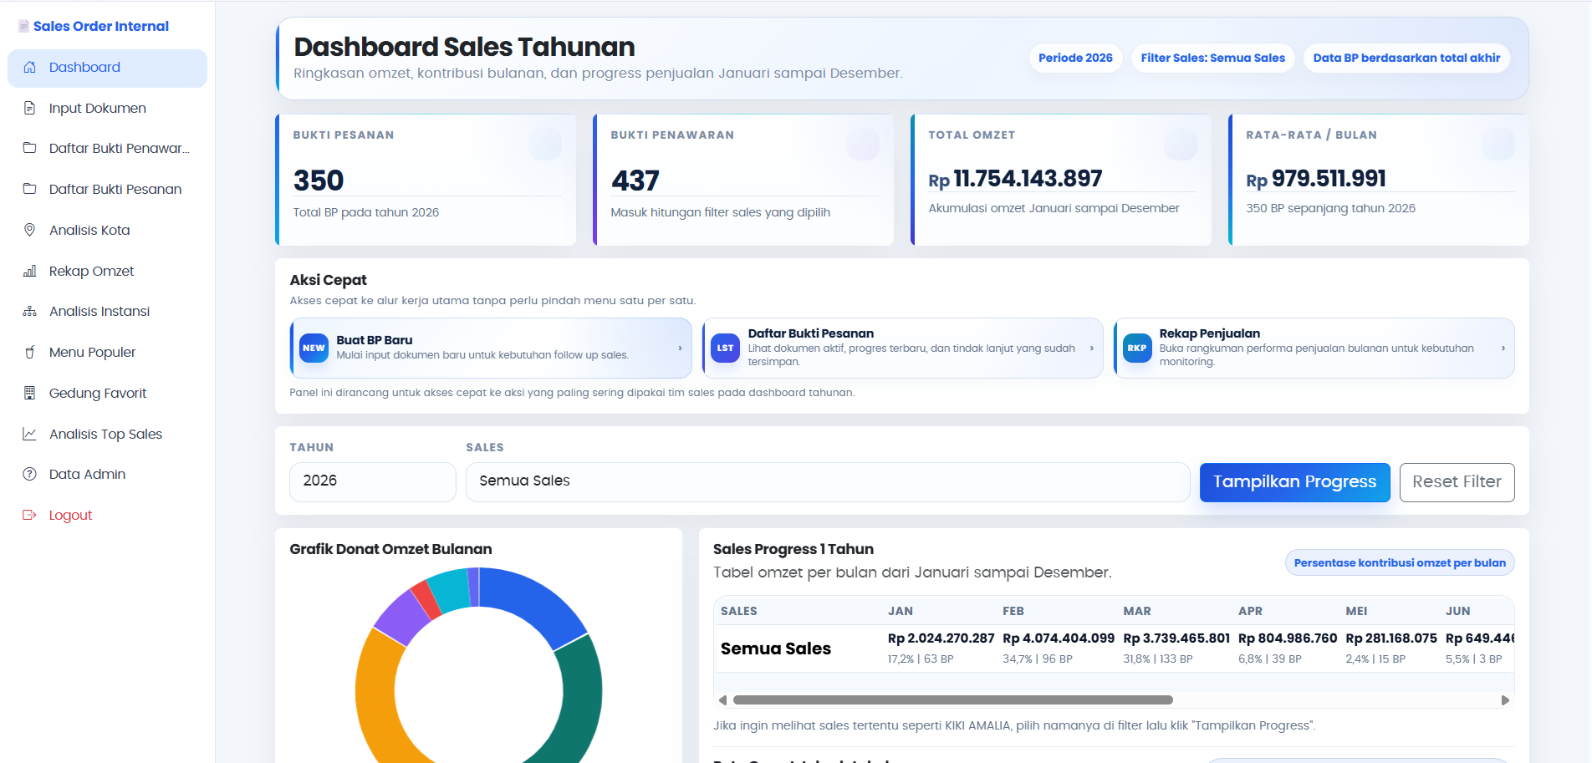The image size is (1592, 763).
Task: Open the Dashboard menu item
Action: [107, 68]
